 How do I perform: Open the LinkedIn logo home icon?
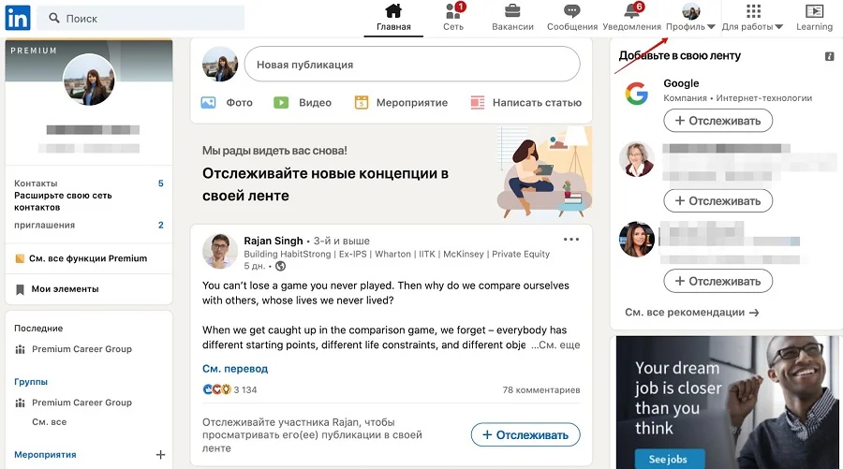coord(18,19)
